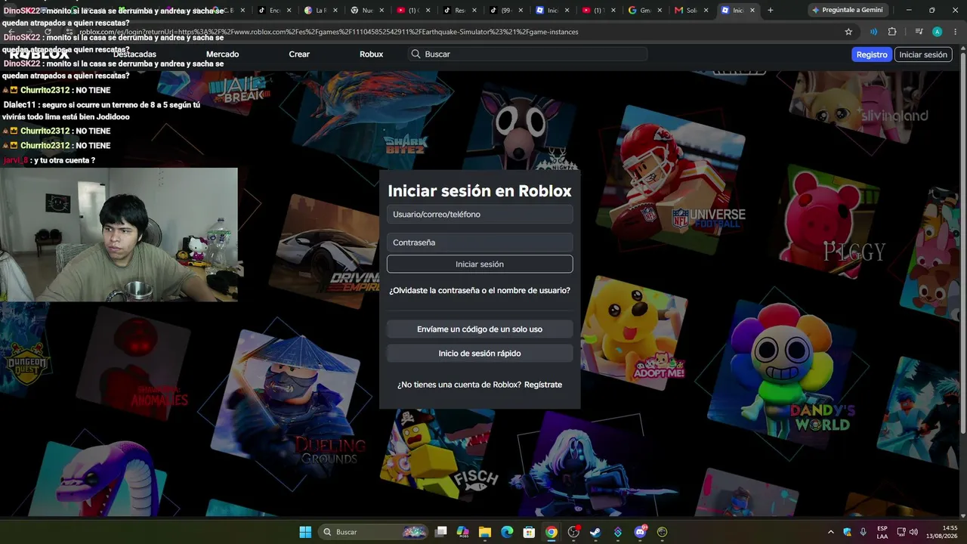Open a new Chrome tab
Viewport: 967px width, 544px height.
770,11
